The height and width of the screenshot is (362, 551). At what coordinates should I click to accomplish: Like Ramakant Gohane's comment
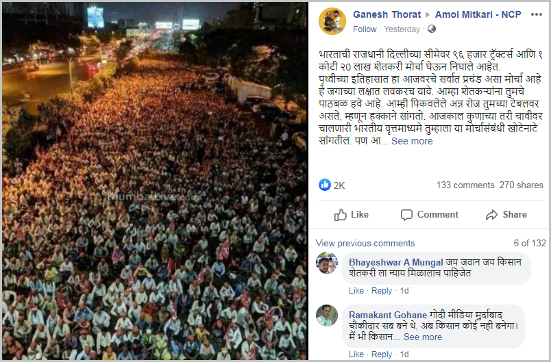[356, 354]
